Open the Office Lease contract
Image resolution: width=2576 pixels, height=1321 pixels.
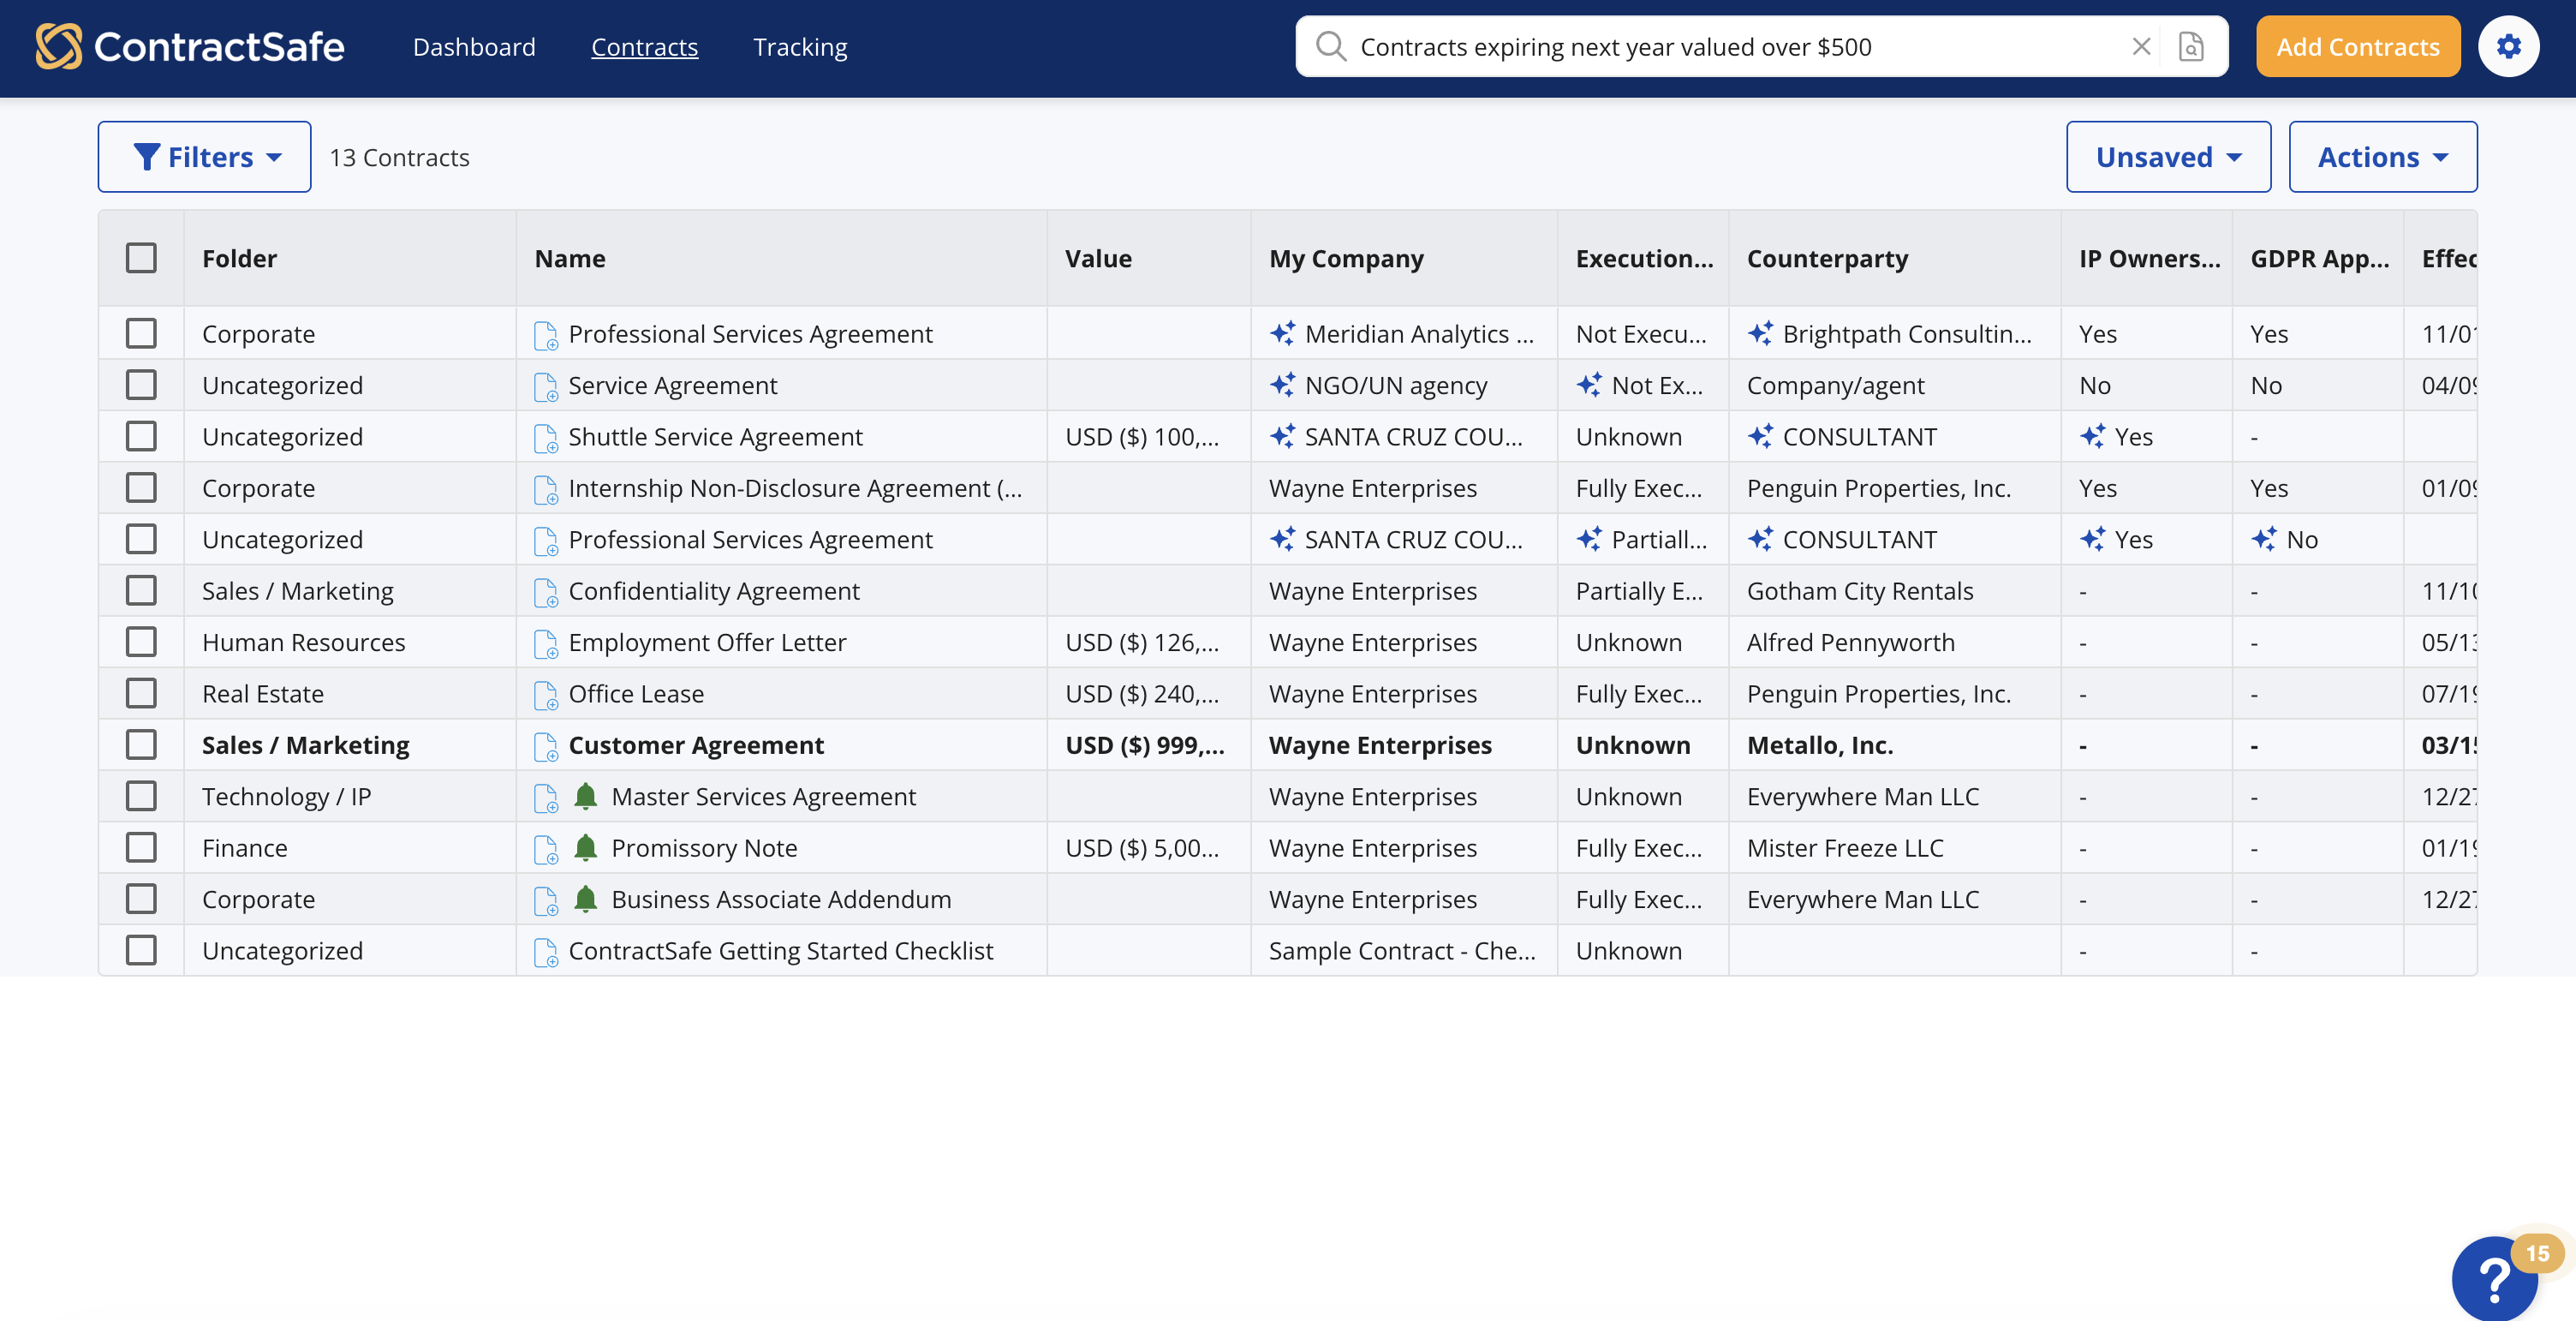[636, 693]
